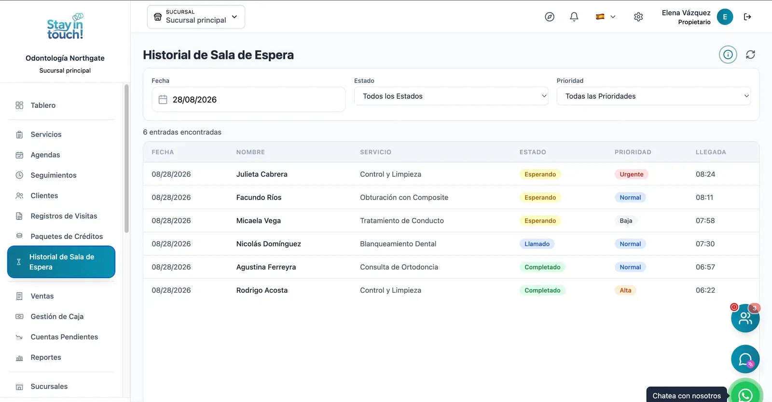Open the notifications bell

574,17
